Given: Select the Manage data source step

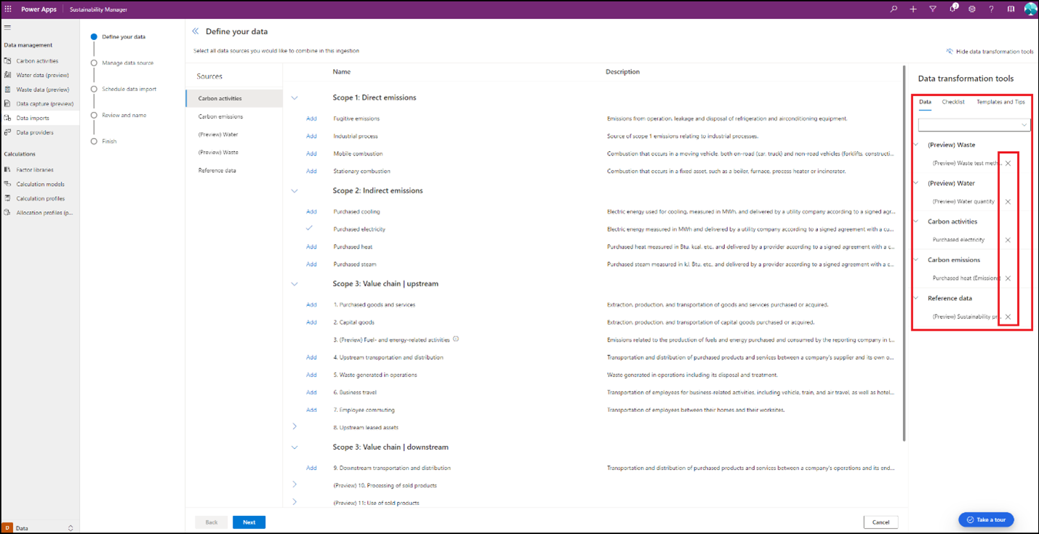Looking at the screenshot, I should coord(127,63).
